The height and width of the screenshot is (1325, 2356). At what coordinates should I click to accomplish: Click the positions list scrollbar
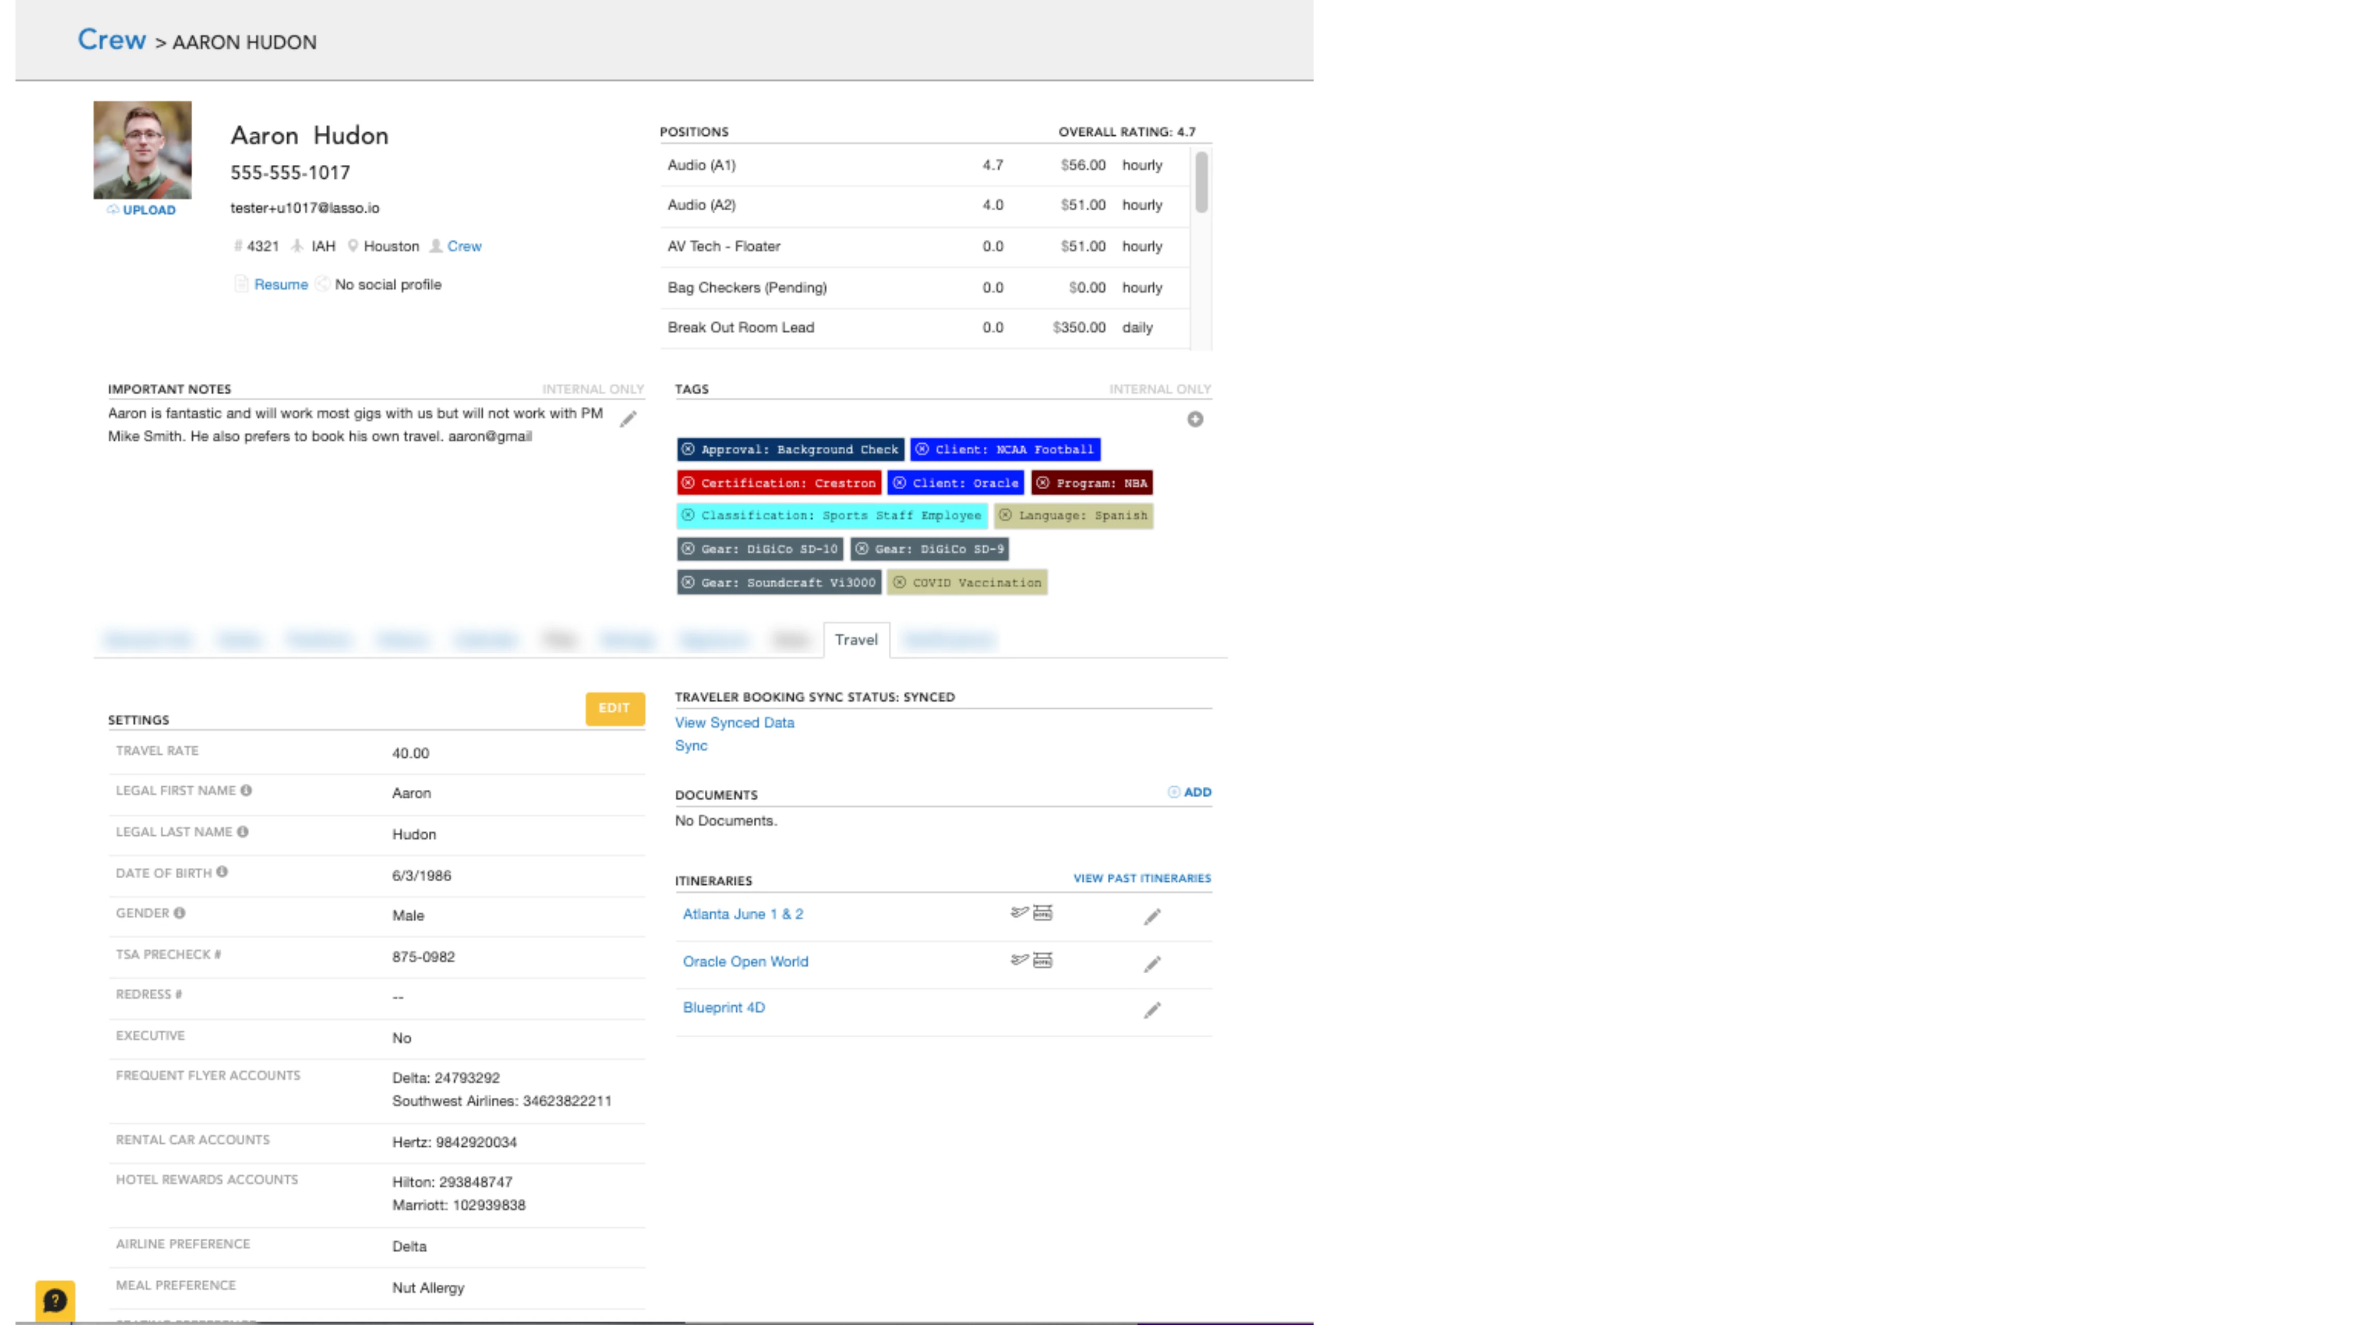click(x=1201, y=183)
